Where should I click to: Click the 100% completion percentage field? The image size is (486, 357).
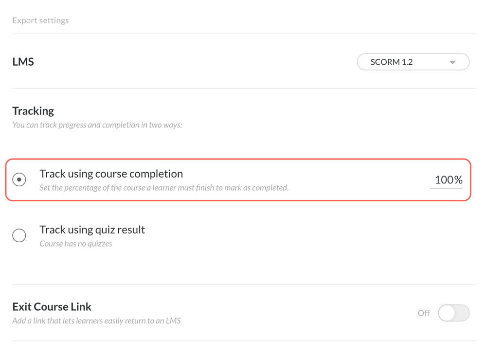tap(448, 179)
